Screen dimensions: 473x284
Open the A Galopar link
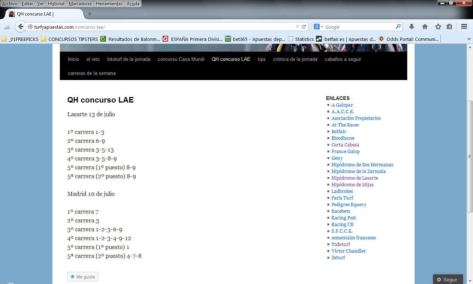click(342, 105)
